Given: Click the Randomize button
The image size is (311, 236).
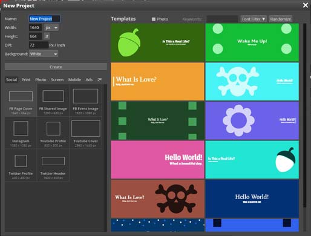Looking at the screenshot, I should click(x=281, y=19).
